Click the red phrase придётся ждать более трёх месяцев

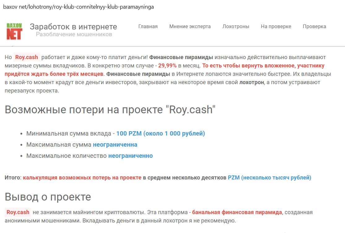[x=54, y=74]
